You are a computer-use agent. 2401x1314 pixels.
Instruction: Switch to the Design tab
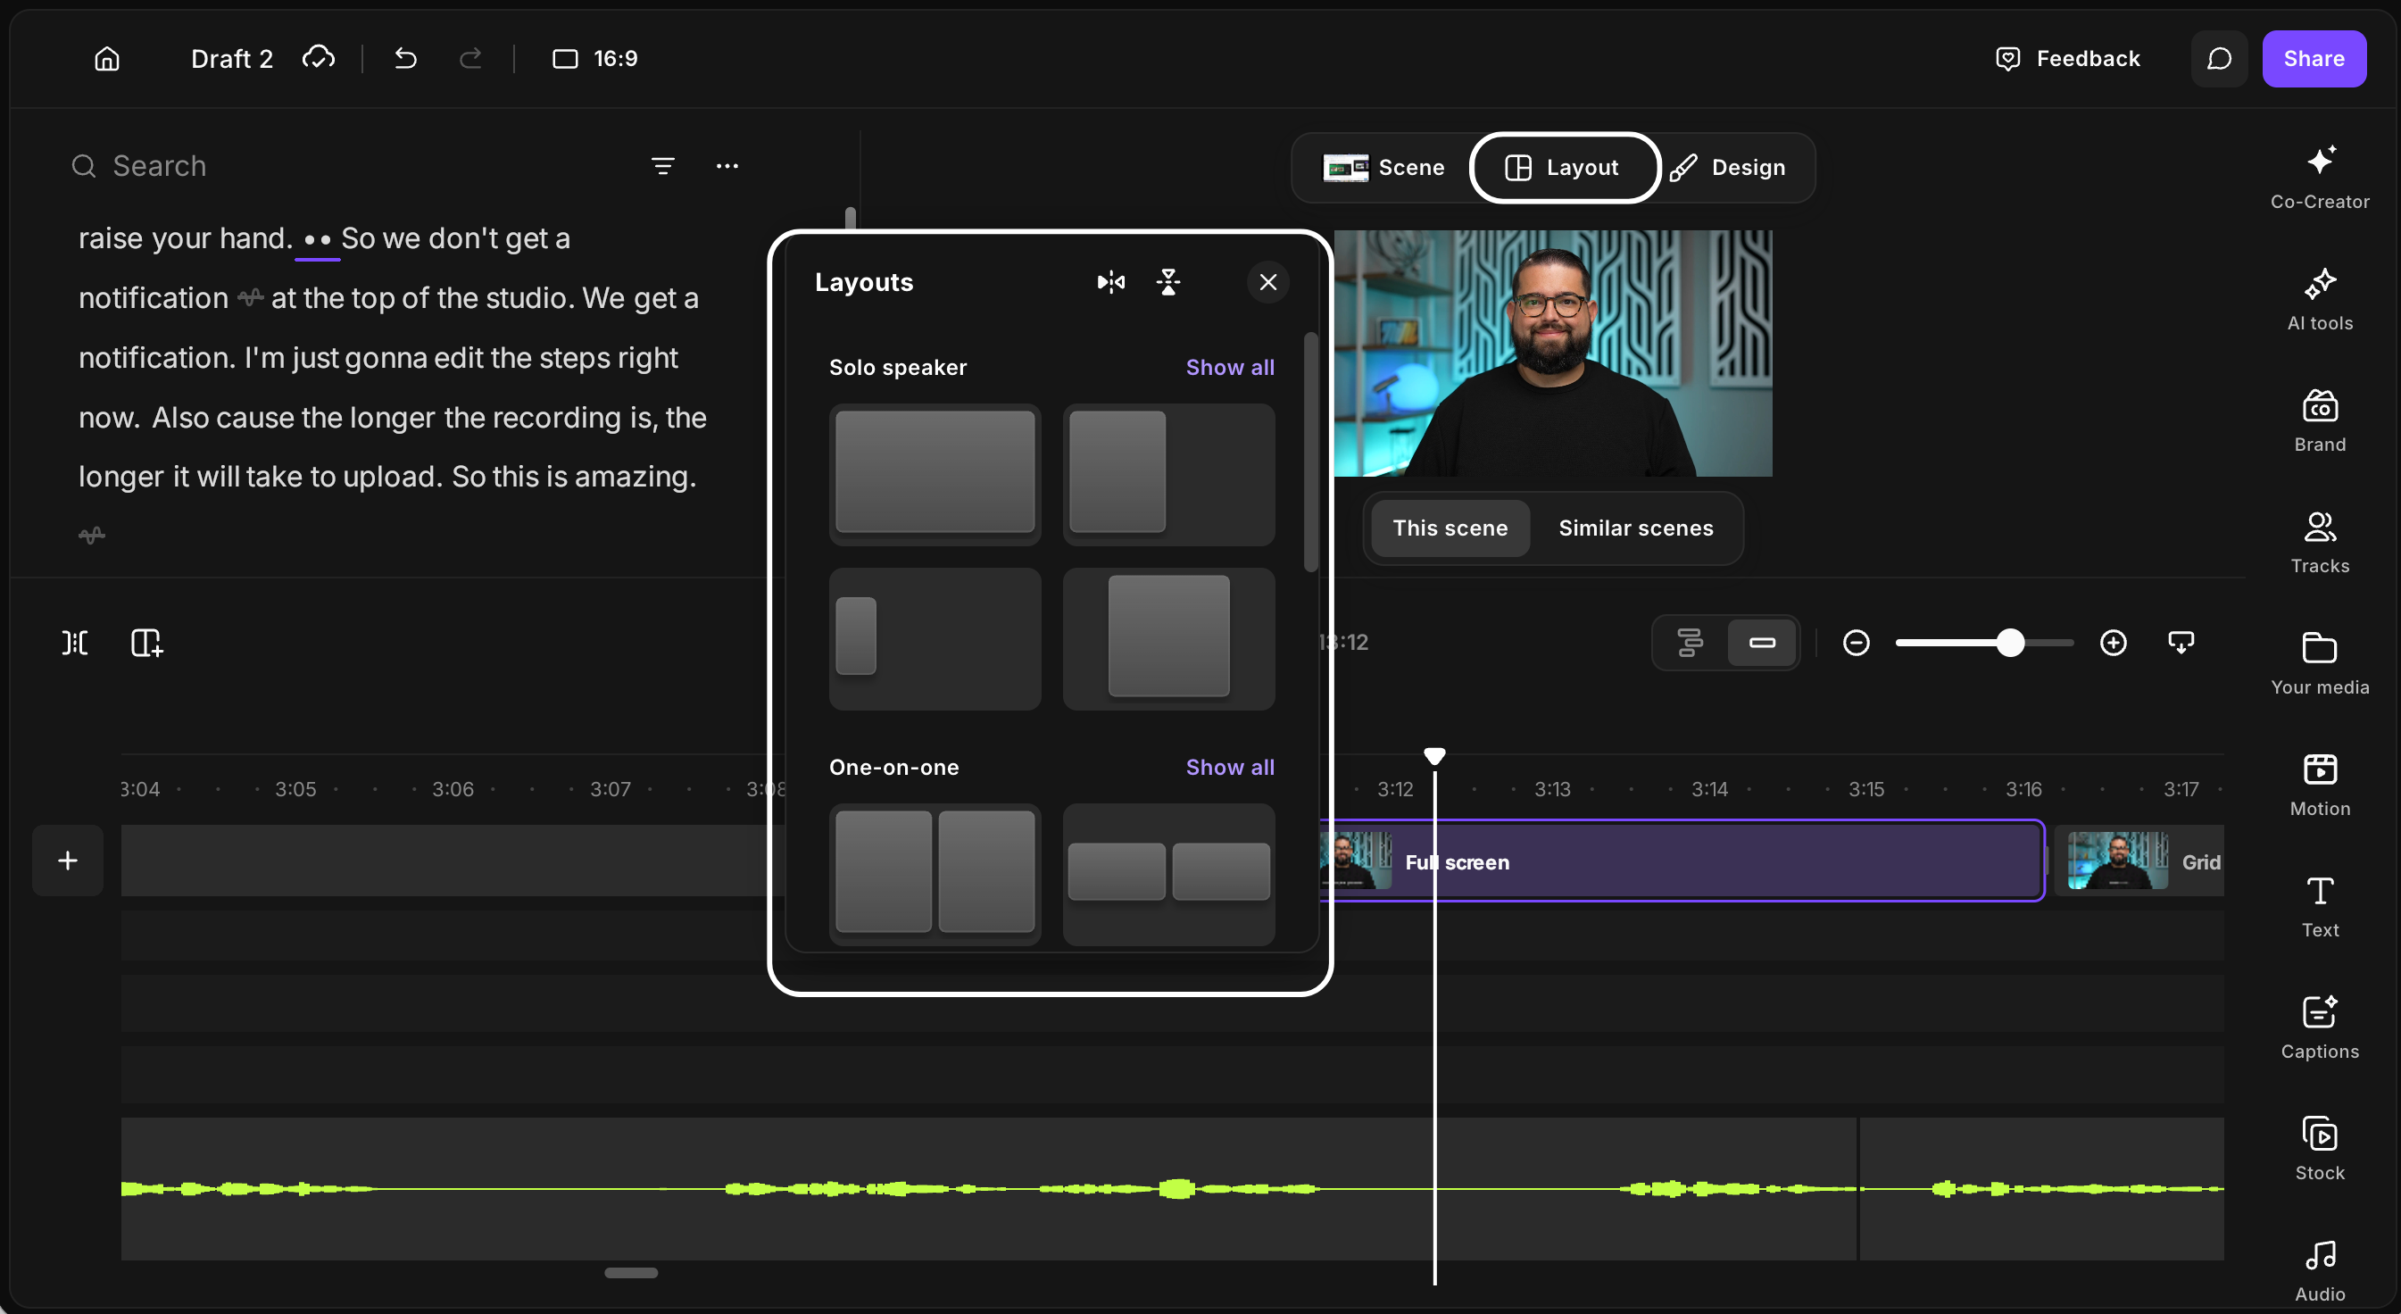pyautogui.click(x=1728, y=168)
